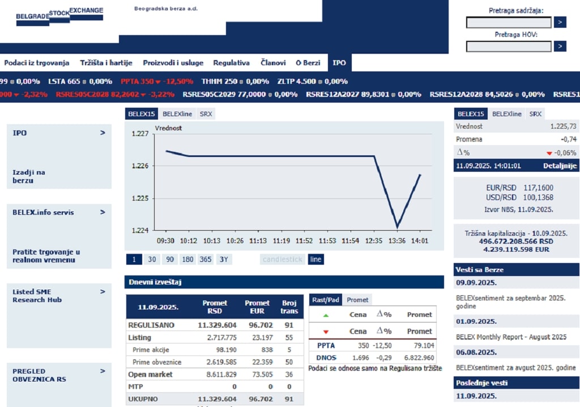This screenshot has width=580, height=407.
Task: Switch chart type to candlestick
Action: tap(282, 259)
